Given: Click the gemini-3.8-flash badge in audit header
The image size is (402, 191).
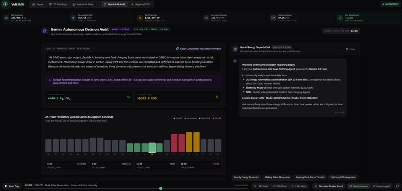Looking at the screenshot, I should (121, 29).
